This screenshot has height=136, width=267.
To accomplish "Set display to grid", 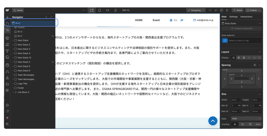I will 244,58.
